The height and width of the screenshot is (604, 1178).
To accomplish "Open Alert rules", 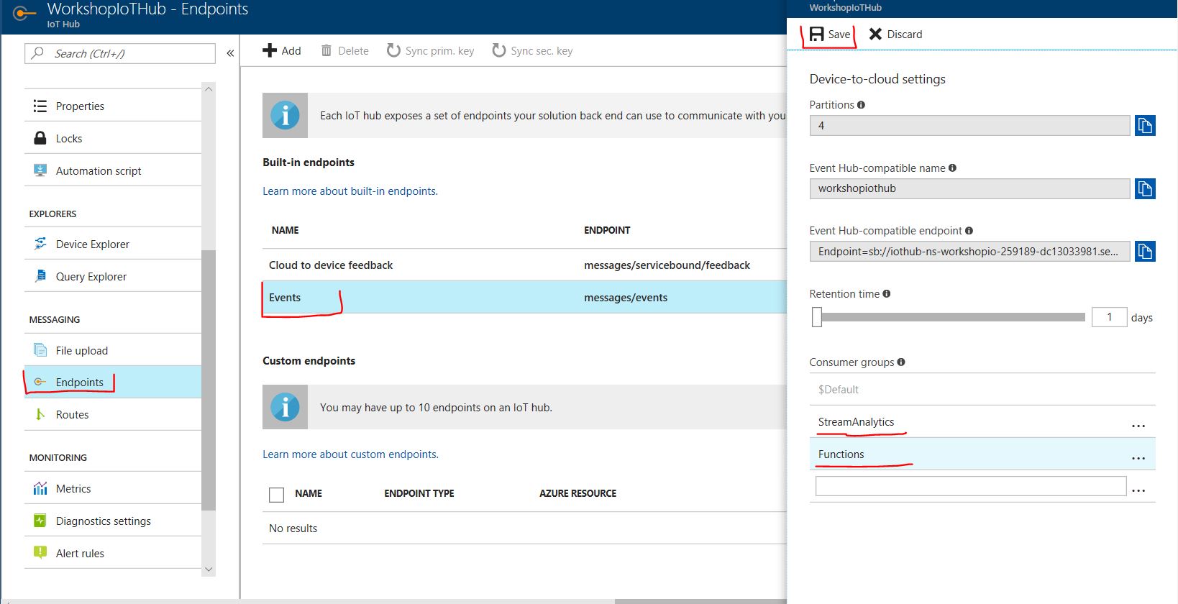I will click(113, 553).
